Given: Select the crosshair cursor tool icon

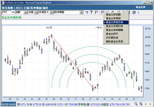Looking at the screenshot, I should click(87, 12).
